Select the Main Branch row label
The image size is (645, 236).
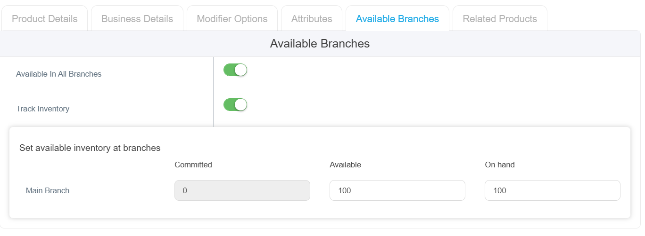coord(48,190)
